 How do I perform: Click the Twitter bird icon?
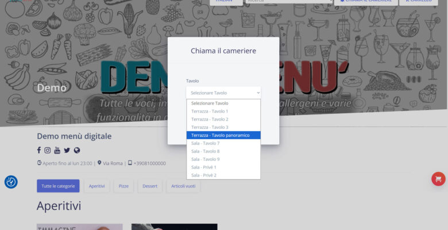point(67,150)
